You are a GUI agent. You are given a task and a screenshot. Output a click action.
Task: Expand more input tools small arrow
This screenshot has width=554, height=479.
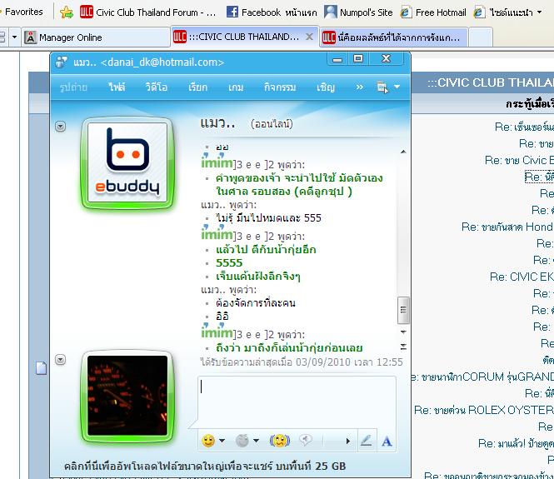tap(348, 440)
